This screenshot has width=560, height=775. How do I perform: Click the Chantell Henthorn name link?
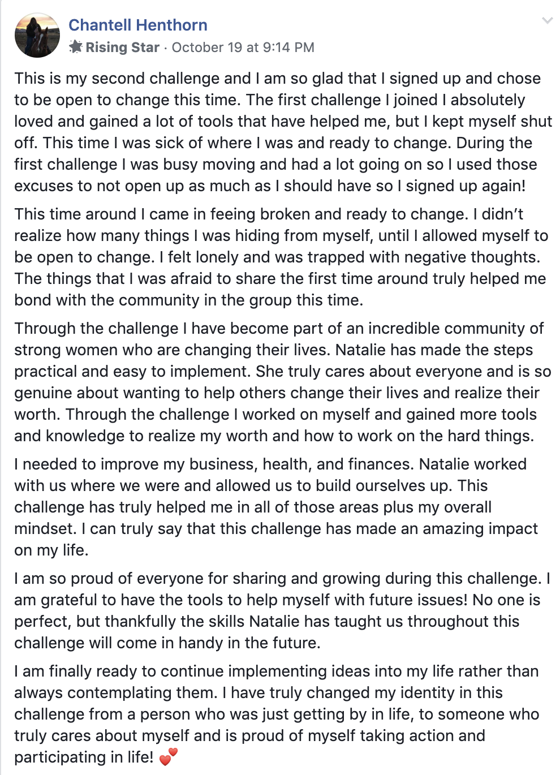[x=138, y=25]
